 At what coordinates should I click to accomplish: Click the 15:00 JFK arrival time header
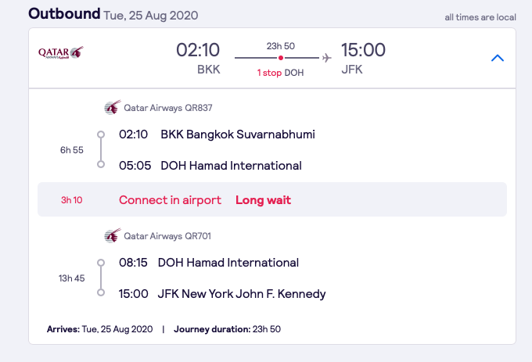[x=363, y=50]
